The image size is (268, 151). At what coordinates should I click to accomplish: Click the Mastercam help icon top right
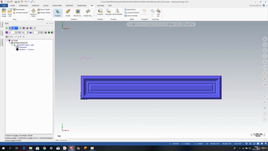(264, 5)
